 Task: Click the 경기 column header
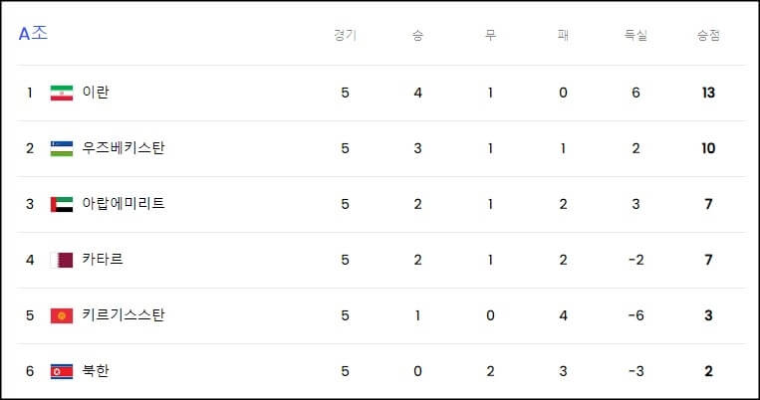pos(345,35)
